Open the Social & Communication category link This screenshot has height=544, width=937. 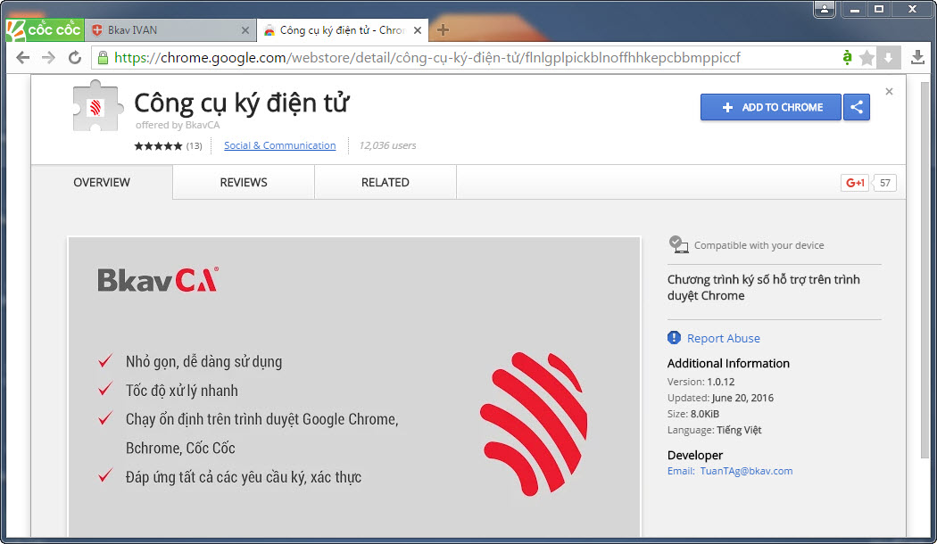[x=279, y=145]
